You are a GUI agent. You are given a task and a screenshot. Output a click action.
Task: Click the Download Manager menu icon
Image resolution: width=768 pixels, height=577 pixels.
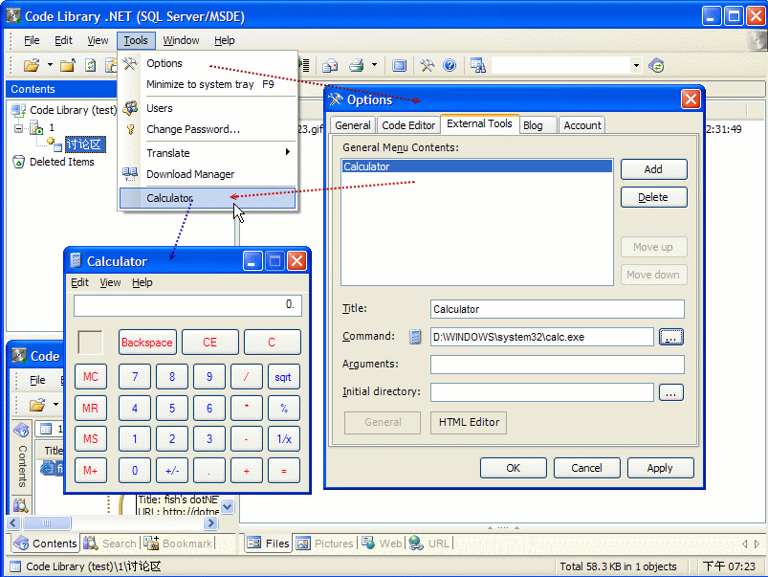click(x=130, y=174)
